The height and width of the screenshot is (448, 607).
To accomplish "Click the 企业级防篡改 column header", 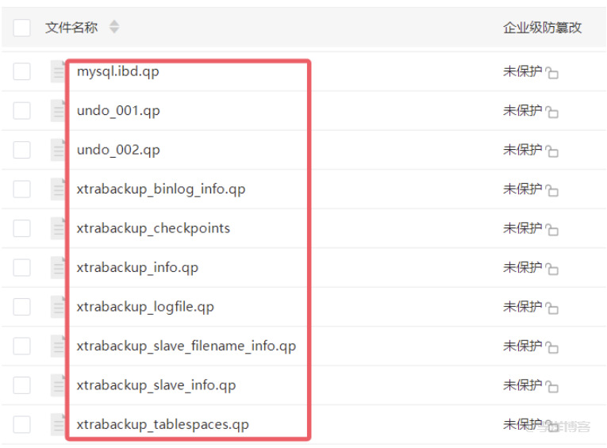I will [542, 28].
